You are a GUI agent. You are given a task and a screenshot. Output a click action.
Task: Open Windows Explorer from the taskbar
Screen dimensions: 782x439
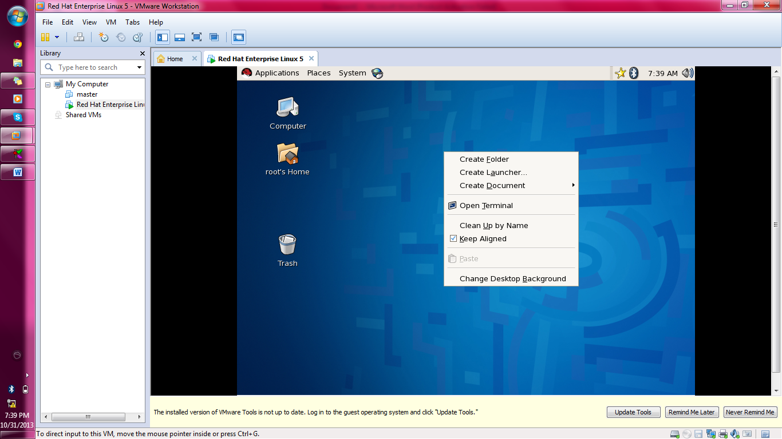18,63
